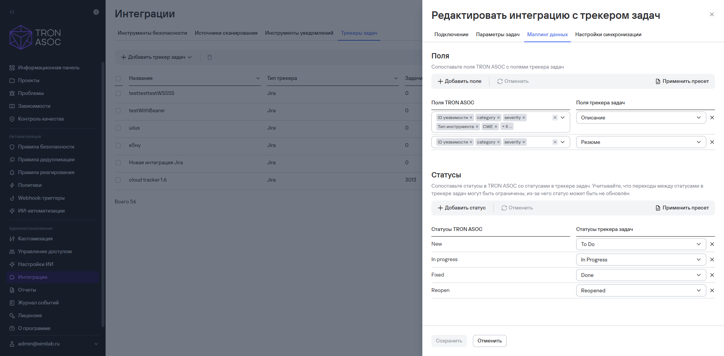The height and width of the screenshot is (356, 724).
Task: Remove the CWE tag from first field row
Action: (496, 127)
